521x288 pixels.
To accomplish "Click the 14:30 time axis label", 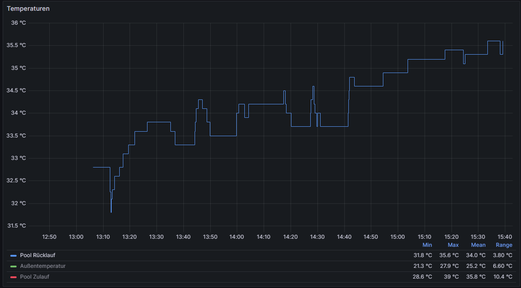I will (317, 237).
